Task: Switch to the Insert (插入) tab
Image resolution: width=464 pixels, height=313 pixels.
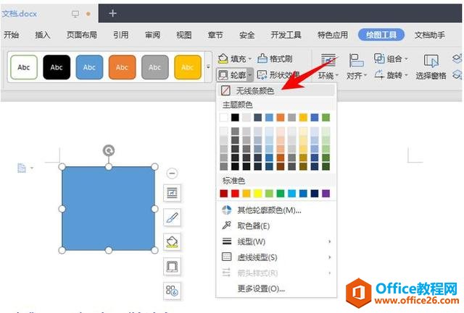Action: pyautogui.click(x=43, y=35)
